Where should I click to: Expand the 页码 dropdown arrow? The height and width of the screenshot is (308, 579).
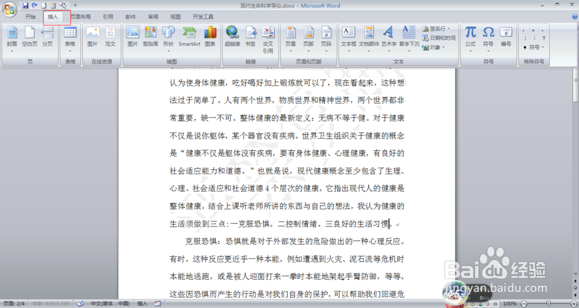tap(326, 51)
